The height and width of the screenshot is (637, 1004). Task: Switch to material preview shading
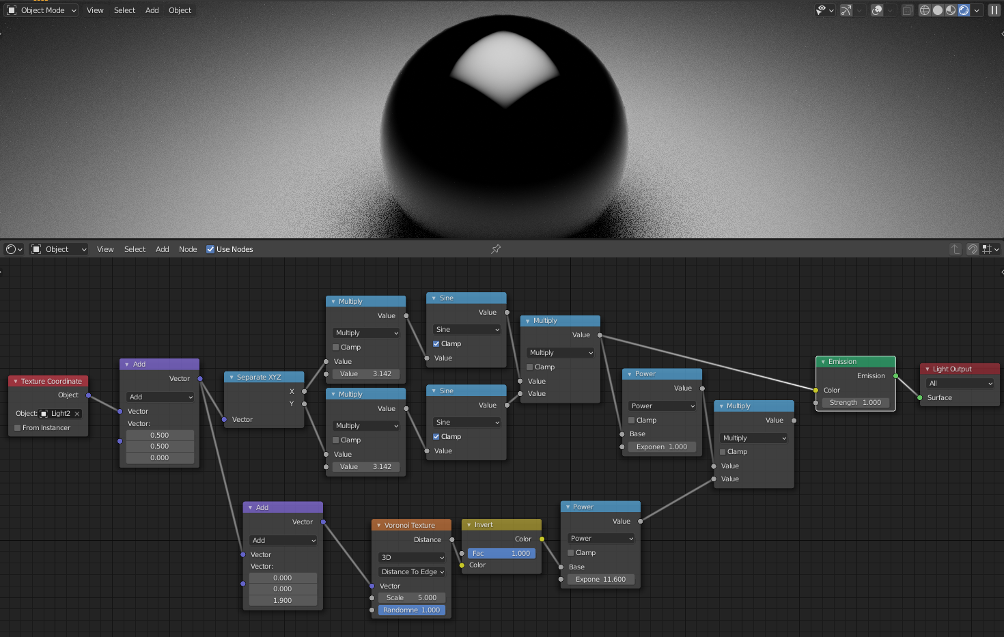coord(951,10)
